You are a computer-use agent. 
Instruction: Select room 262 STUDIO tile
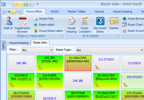21,95
